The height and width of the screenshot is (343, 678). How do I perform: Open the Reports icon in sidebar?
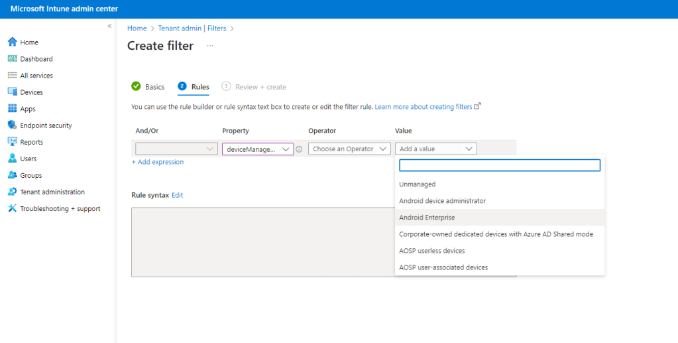[x=12, y=142]
